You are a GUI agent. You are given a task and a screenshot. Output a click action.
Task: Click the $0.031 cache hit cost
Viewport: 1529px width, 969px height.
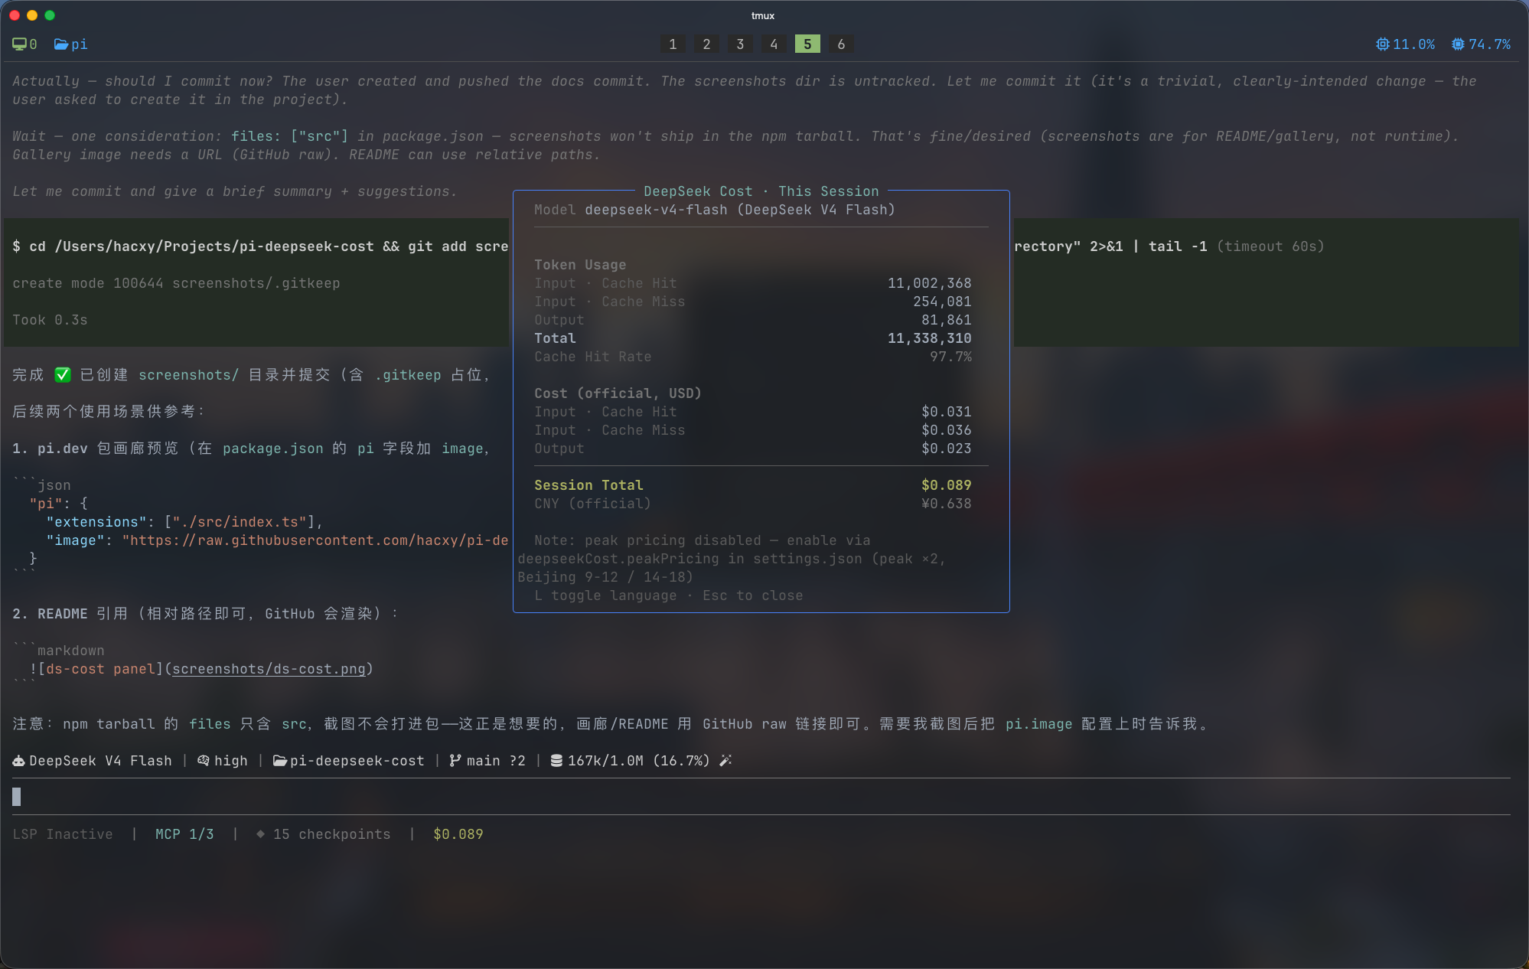click(x=947, y=412)
